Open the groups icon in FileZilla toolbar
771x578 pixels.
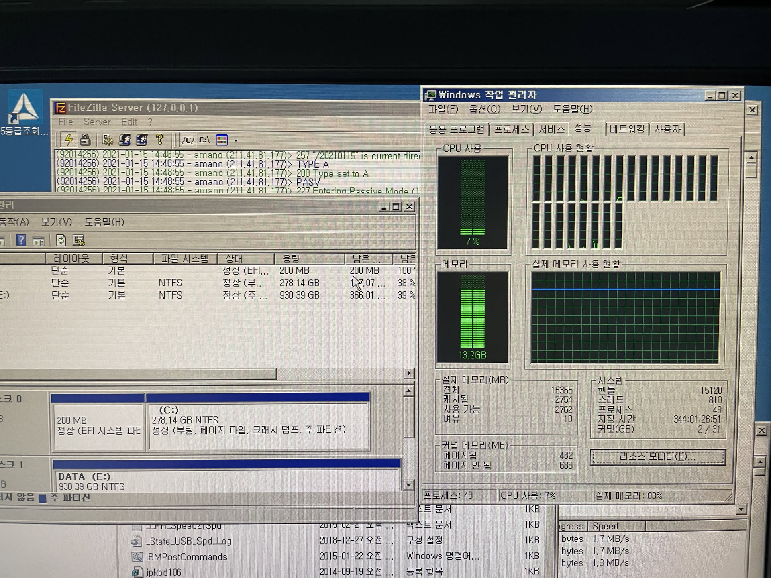coord(142,140)
